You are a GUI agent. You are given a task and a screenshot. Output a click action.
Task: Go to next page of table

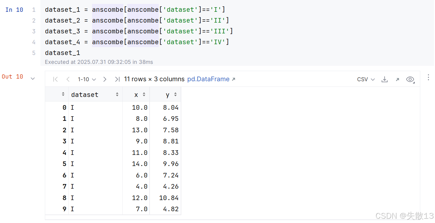(x=105, y=79)
